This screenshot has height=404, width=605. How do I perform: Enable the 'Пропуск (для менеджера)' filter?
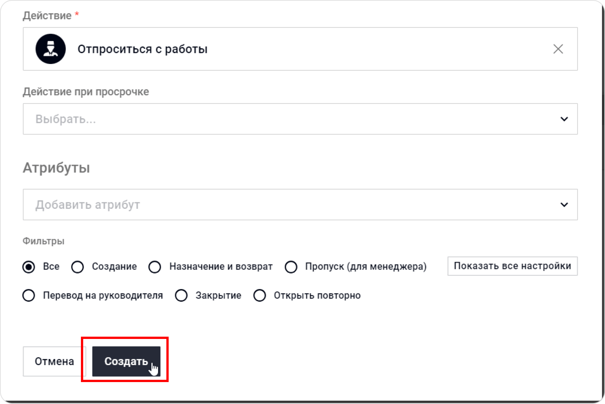tap(291, 267)
